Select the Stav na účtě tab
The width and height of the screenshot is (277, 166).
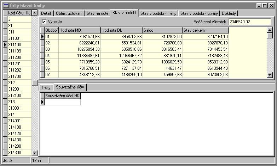97,13
